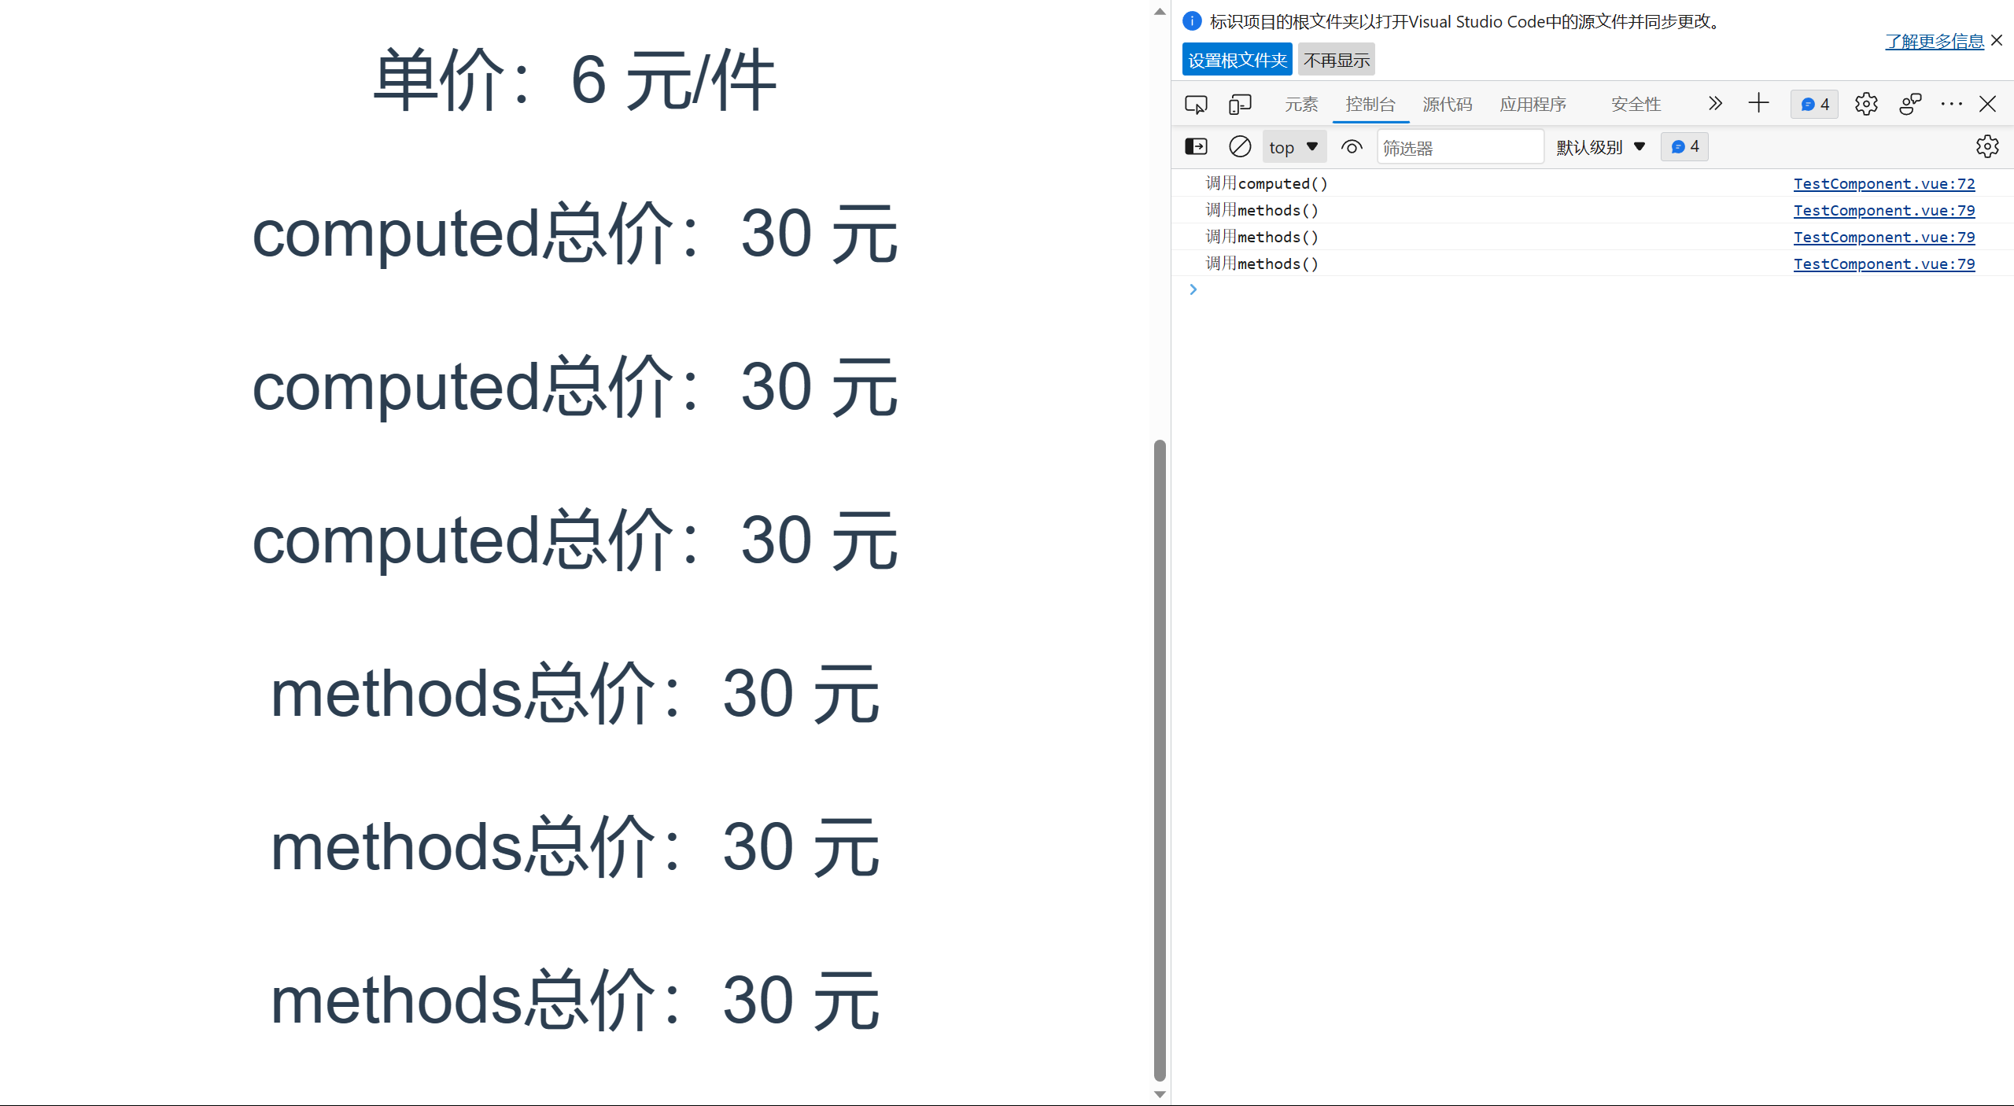Toggle the eye visibility icon
The image size is (2014, 1106).
pyautogui.click(x=1354, y=147)
